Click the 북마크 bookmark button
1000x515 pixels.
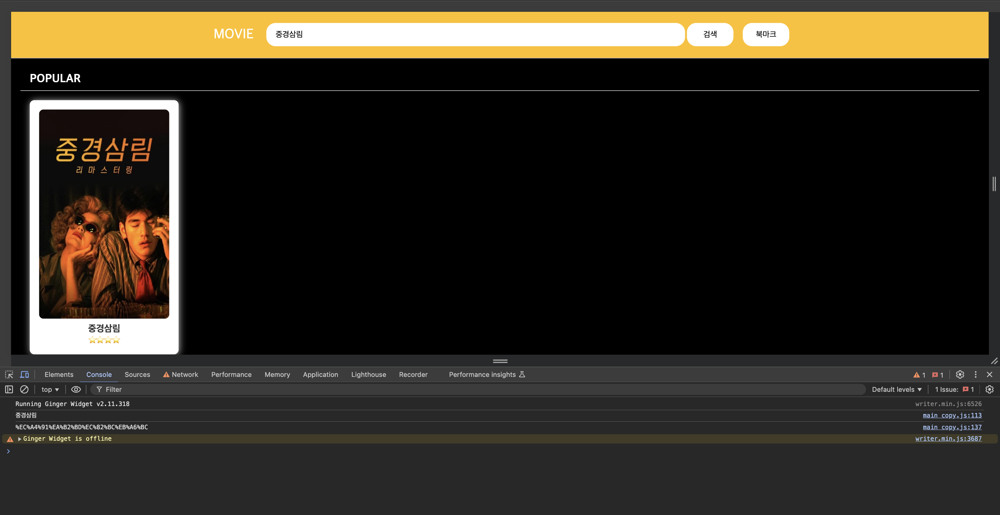click(x=766, y=34)
